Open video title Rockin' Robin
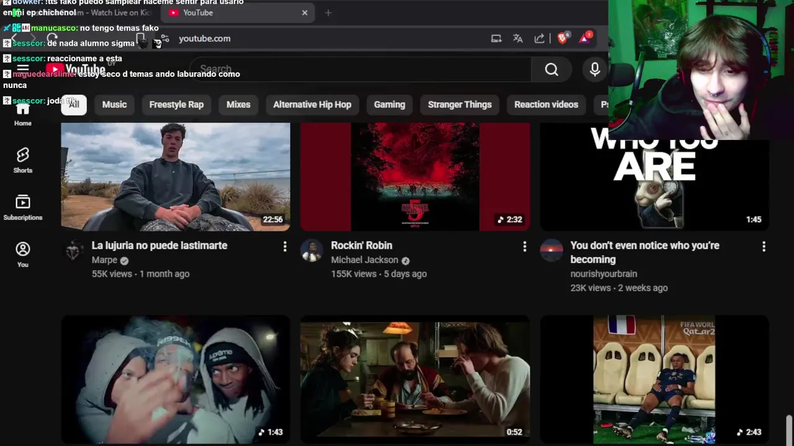Viewport: 794px width, 446px height. click(x=362, y=245)
